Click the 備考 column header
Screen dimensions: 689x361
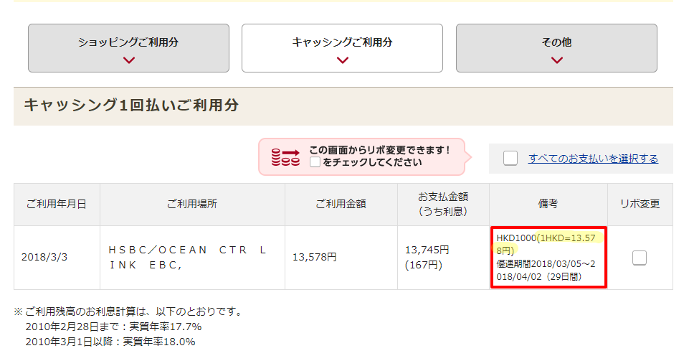pos(548,205)
